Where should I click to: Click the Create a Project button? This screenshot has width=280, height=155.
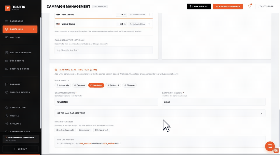tap(228, 7)
